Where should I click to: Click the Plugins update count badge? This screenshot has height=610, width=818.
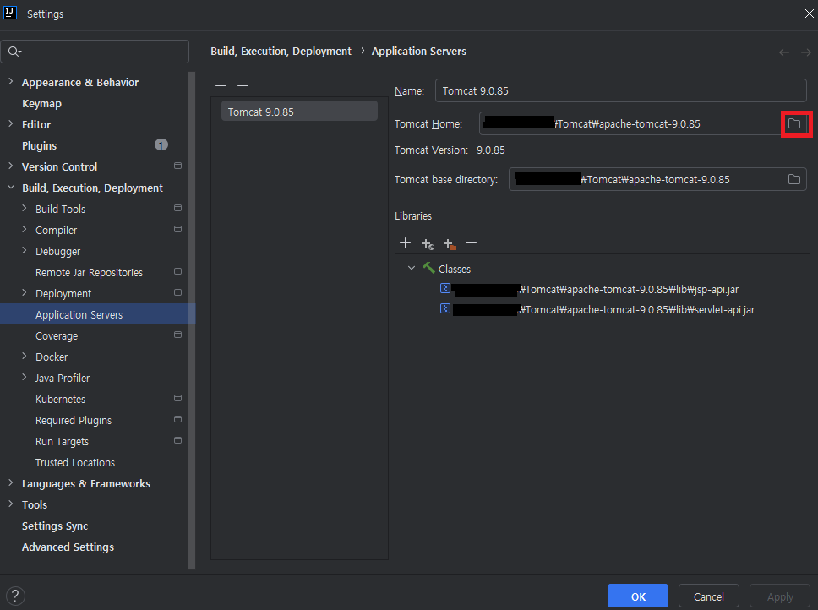tap(161, 145)
